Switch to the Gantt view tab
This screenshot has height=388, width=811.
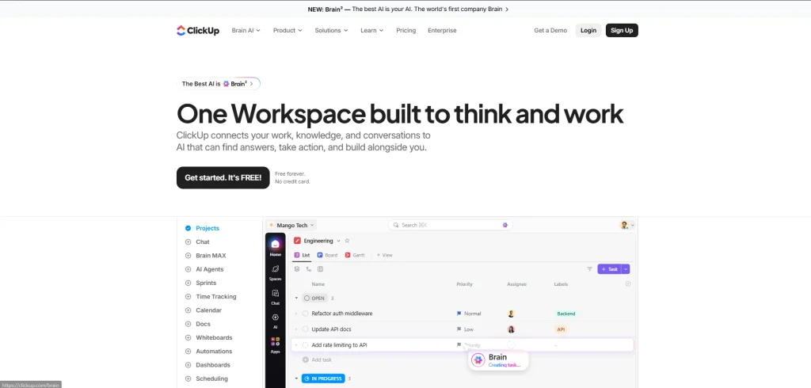(355, 255)
